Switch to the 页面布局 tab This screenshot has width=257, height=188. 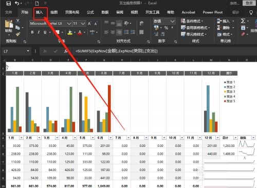coord(72,12)
